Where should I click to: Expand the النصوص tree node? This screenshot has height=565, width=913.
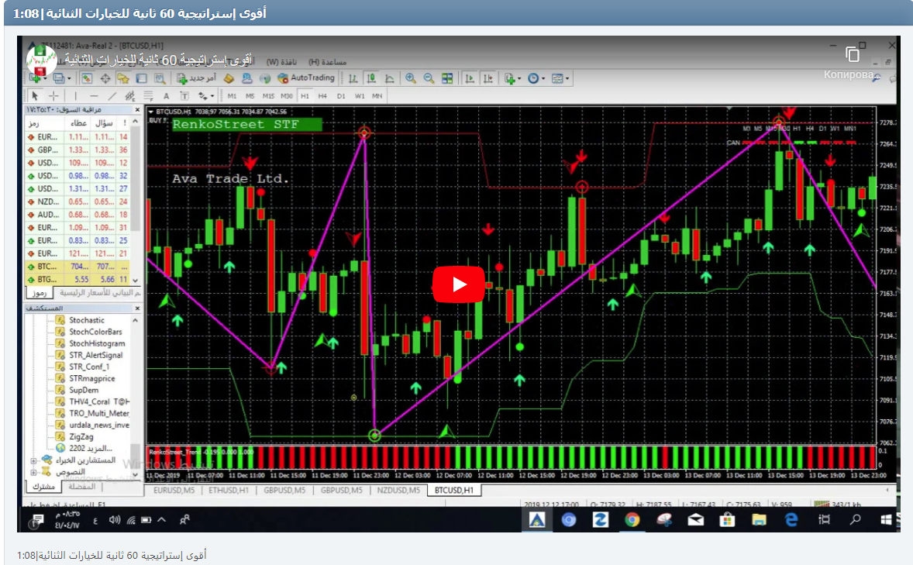coord(33,471)
